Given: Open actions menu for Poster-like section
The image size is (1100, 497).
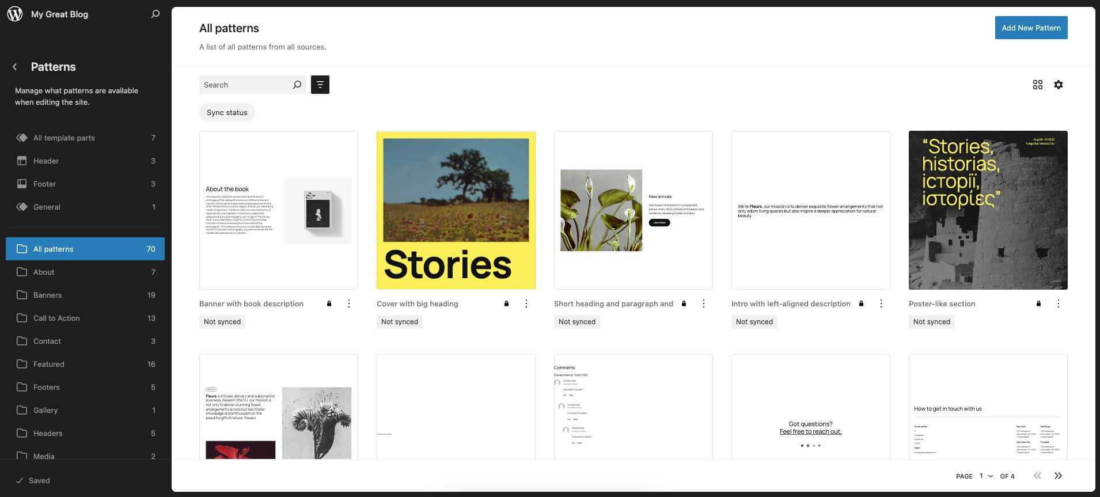Looking at the screenshot, I should click(1058, 303).
